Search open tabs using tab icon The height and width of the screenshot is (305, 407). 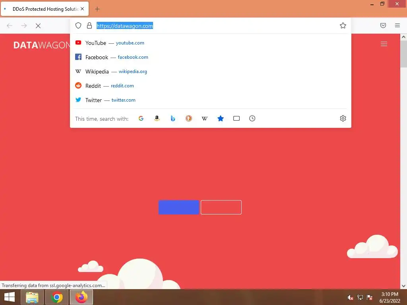(236, 118)
